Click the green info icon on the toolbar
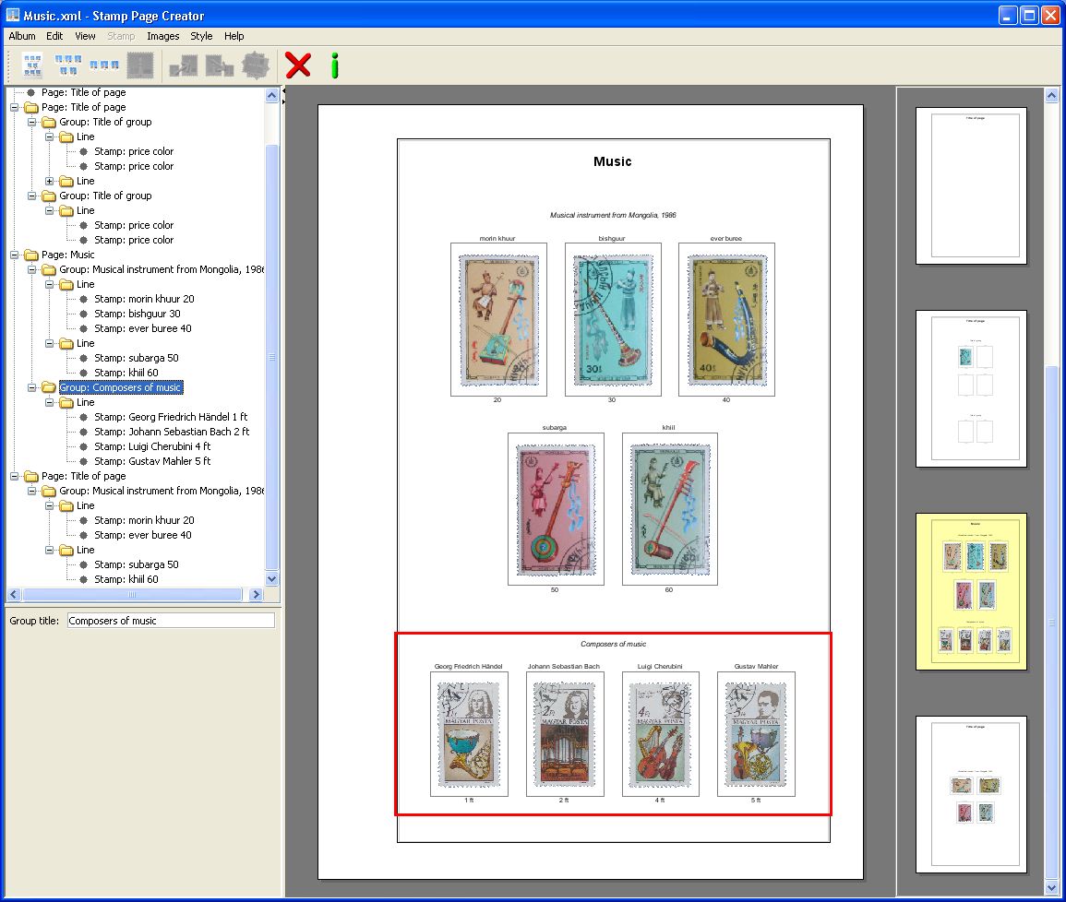Image resolution: width=1066 pixels, height=902 pixels. 333,65
